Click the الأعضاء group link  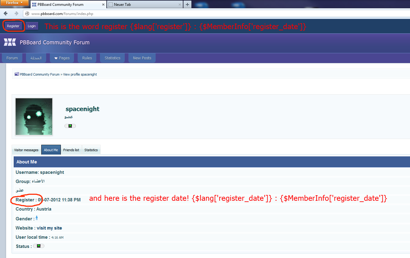pyautogui.click(x=38, y=181)
